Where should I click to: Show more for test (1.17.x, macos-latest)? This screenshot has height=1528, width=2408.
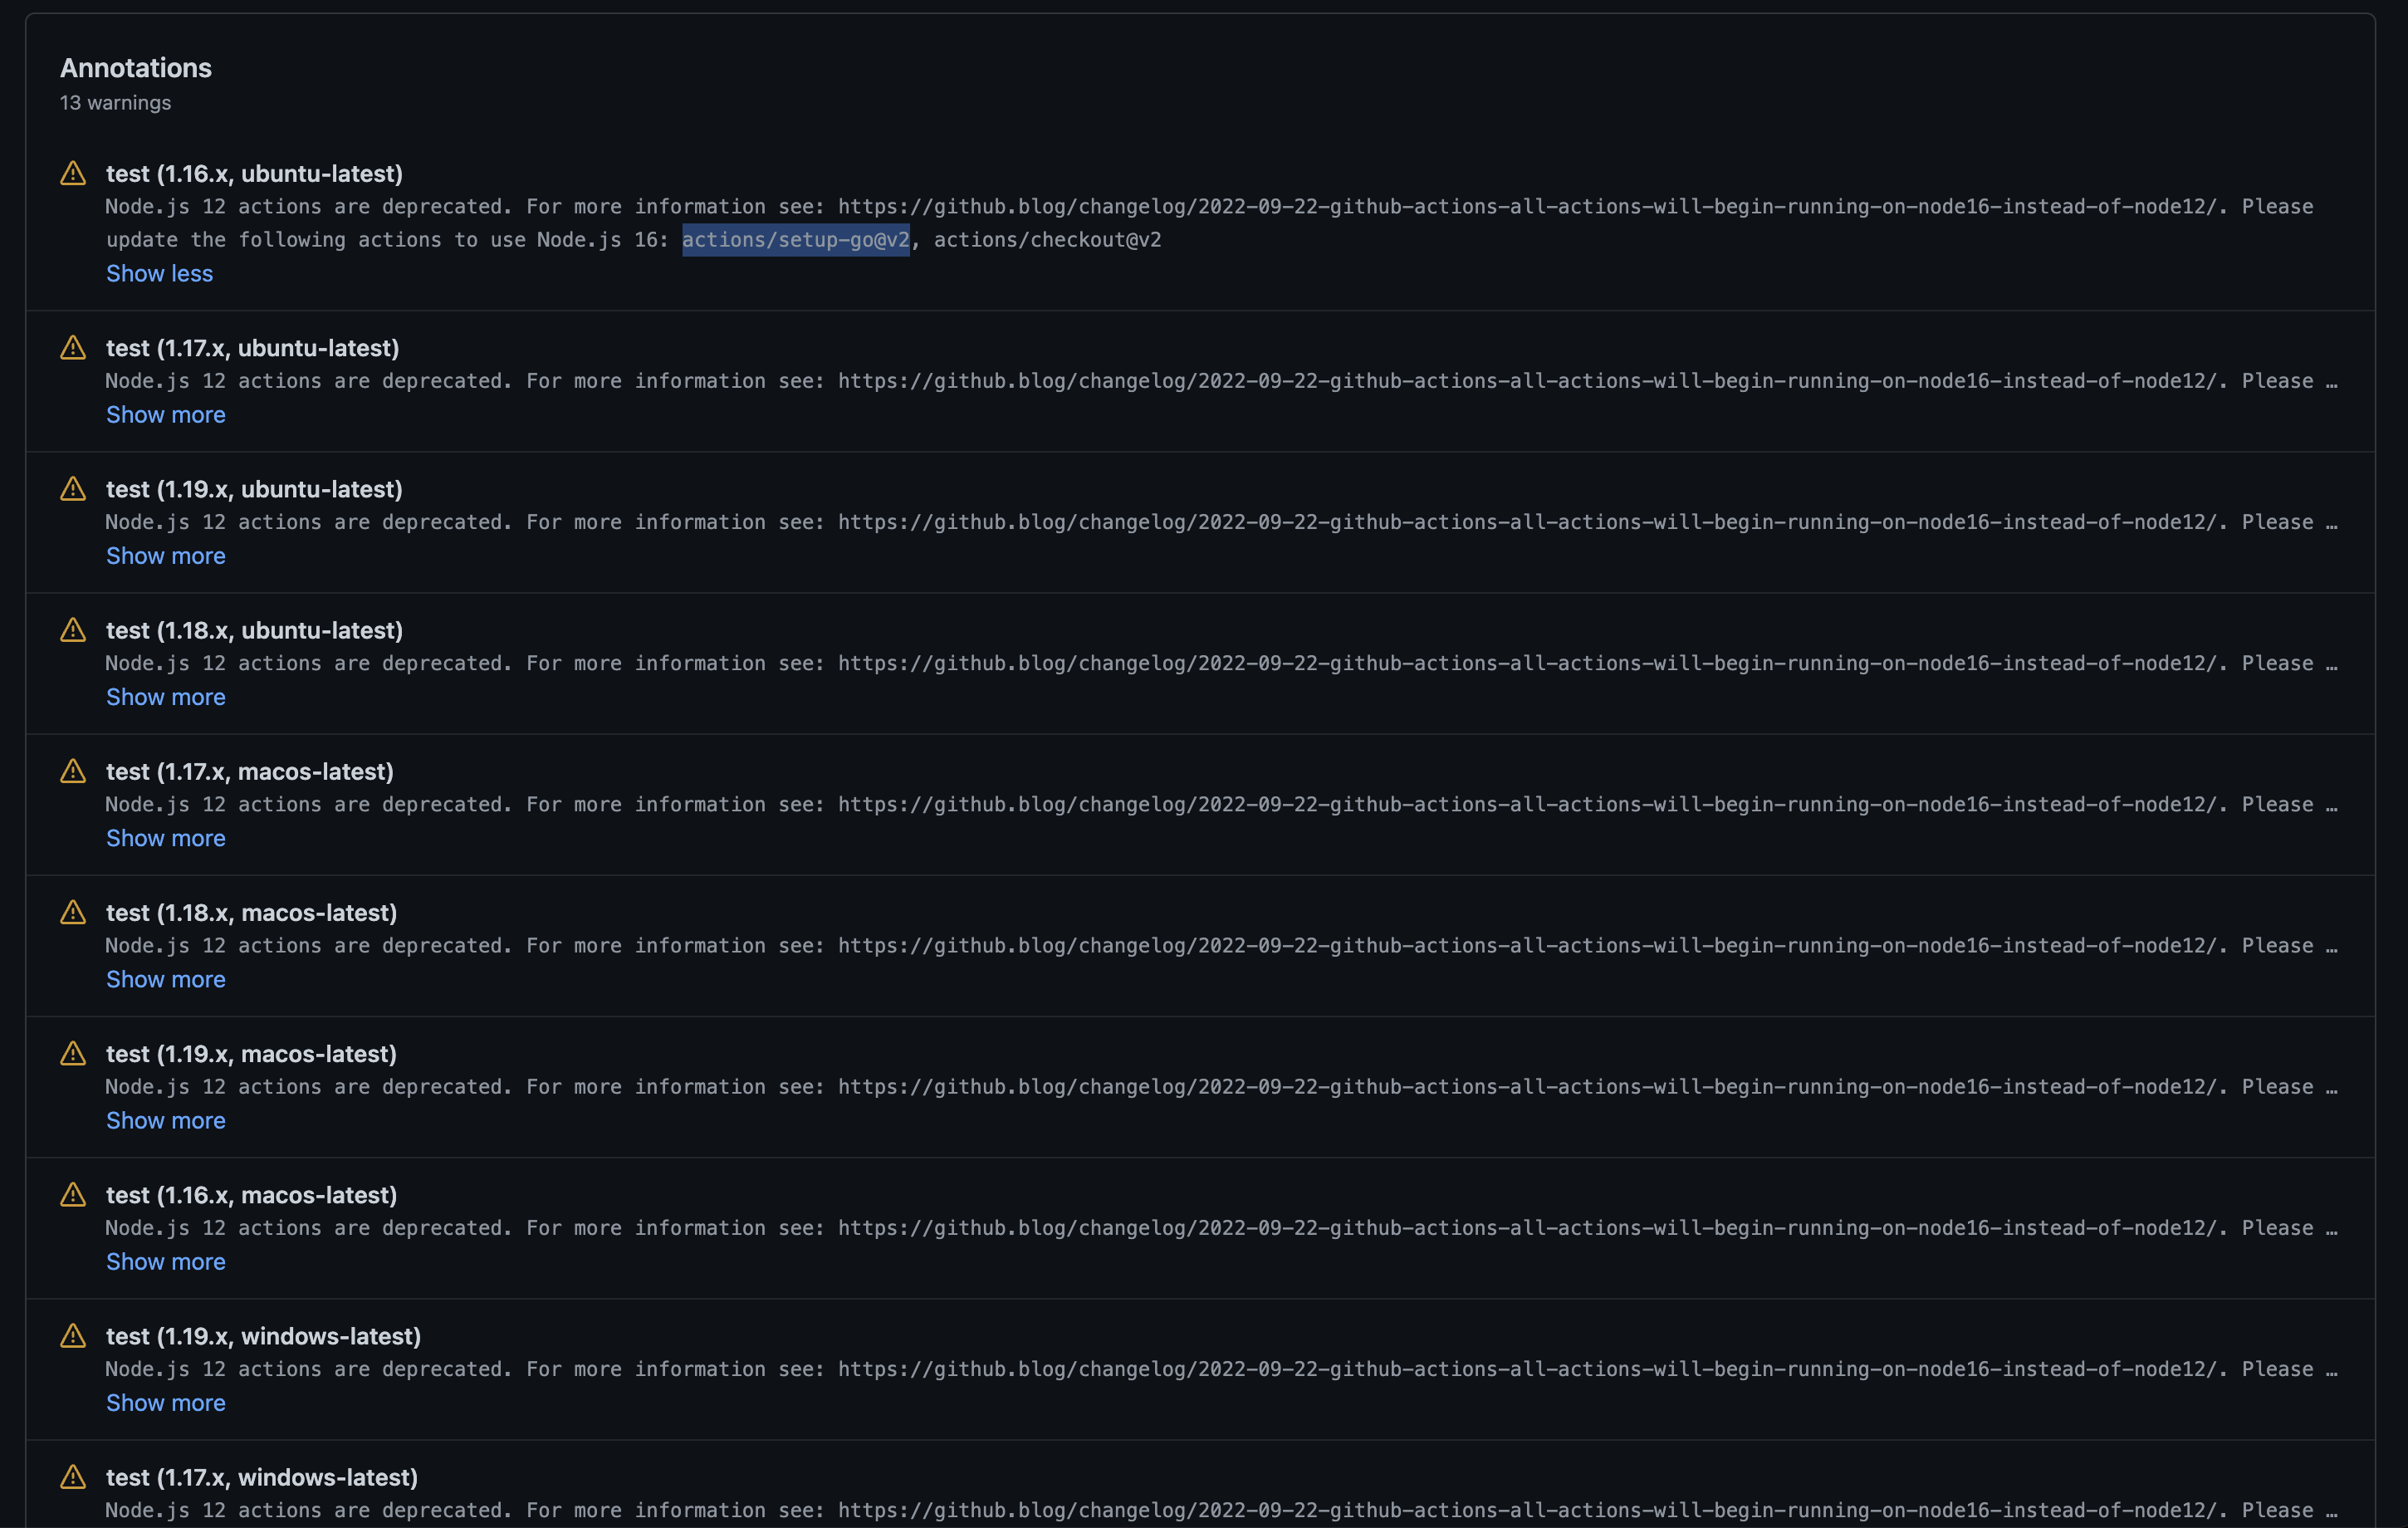[165, 838]
